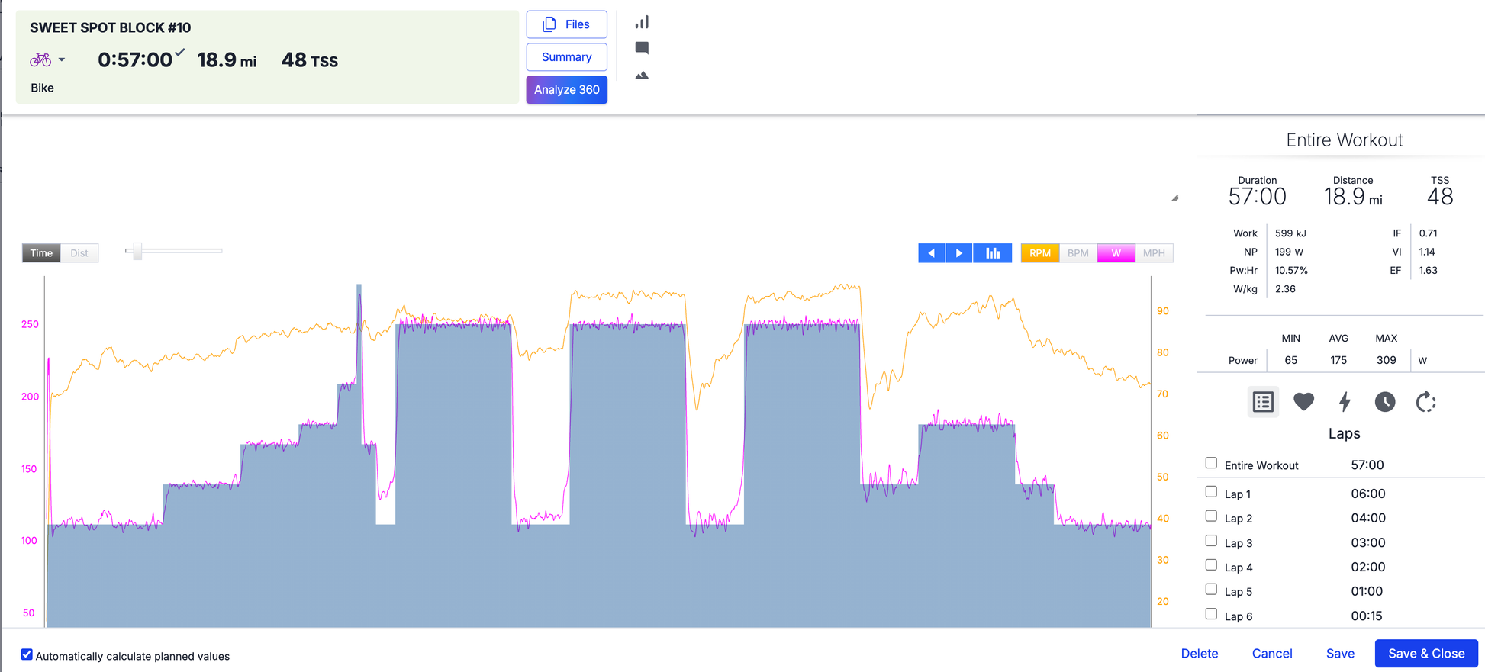This screenshot has width=1485, height=672.
Task: Switch chart axis to Dist
Action: [79, 253]
